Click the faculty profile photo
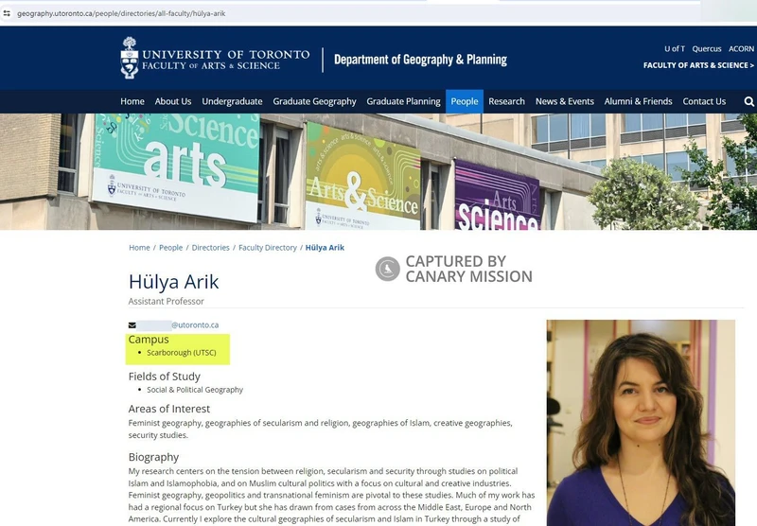The image size is (757, 526). 641,423
